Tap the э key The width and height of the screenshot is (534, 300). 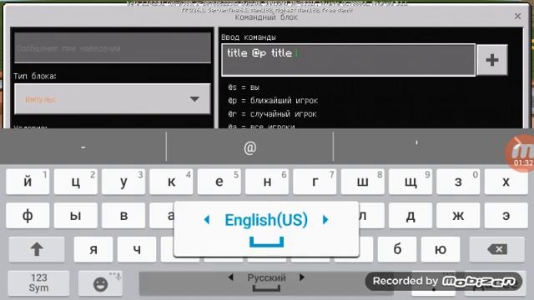click(506, 215)
